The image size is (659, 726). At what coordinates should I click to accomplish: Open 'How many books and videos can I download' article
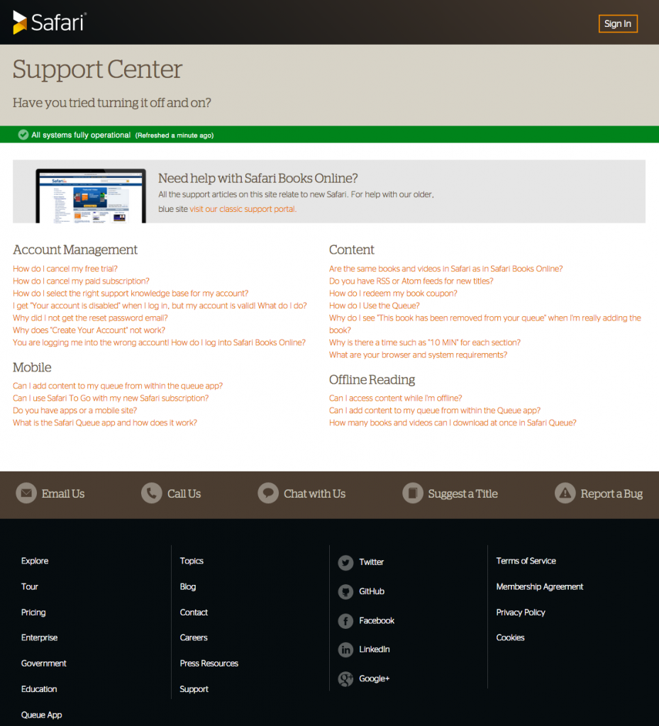pos(453,423)
